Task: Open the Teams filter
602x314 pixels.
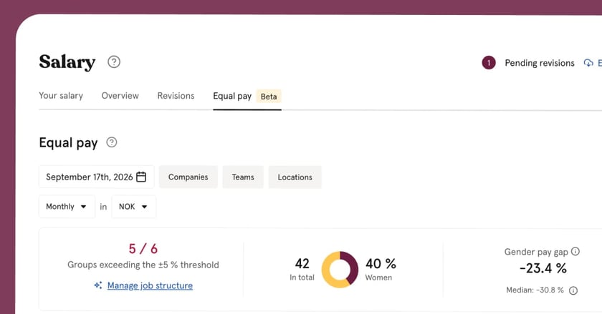Action: [243, 177]
